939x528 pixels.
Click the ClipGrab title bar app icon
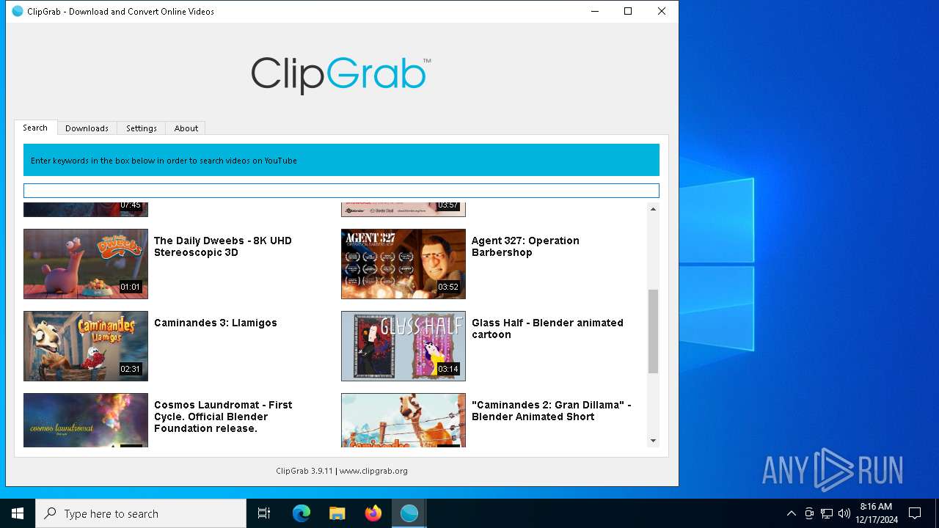coord(18,11)
